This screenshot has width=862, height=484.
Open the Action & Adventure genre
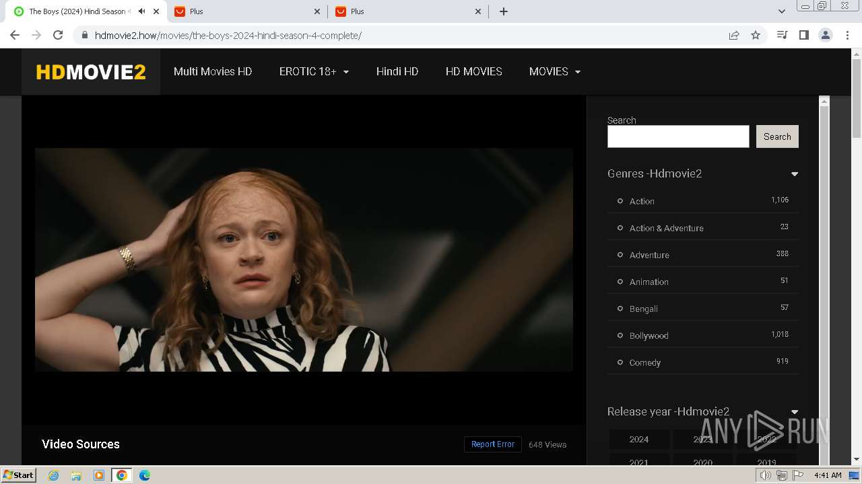[666, 228]
